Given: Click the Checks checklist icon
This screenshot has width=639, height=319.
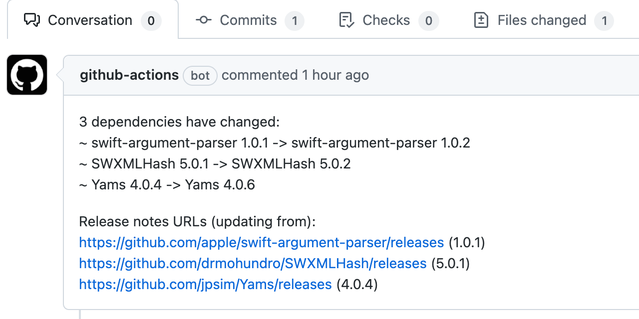Looking at the screenshot, I should [346, 20].
